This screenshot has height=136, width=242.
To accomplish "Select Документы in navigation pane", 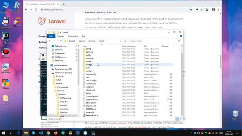I will click(x=60, y=53).
